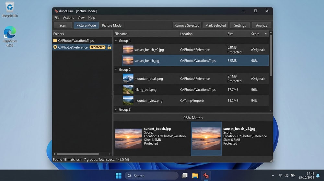The height and width of the screenshot is (181, 324).
Task: Click the dupeGuru taskbar icon
Action: [206, 175]
